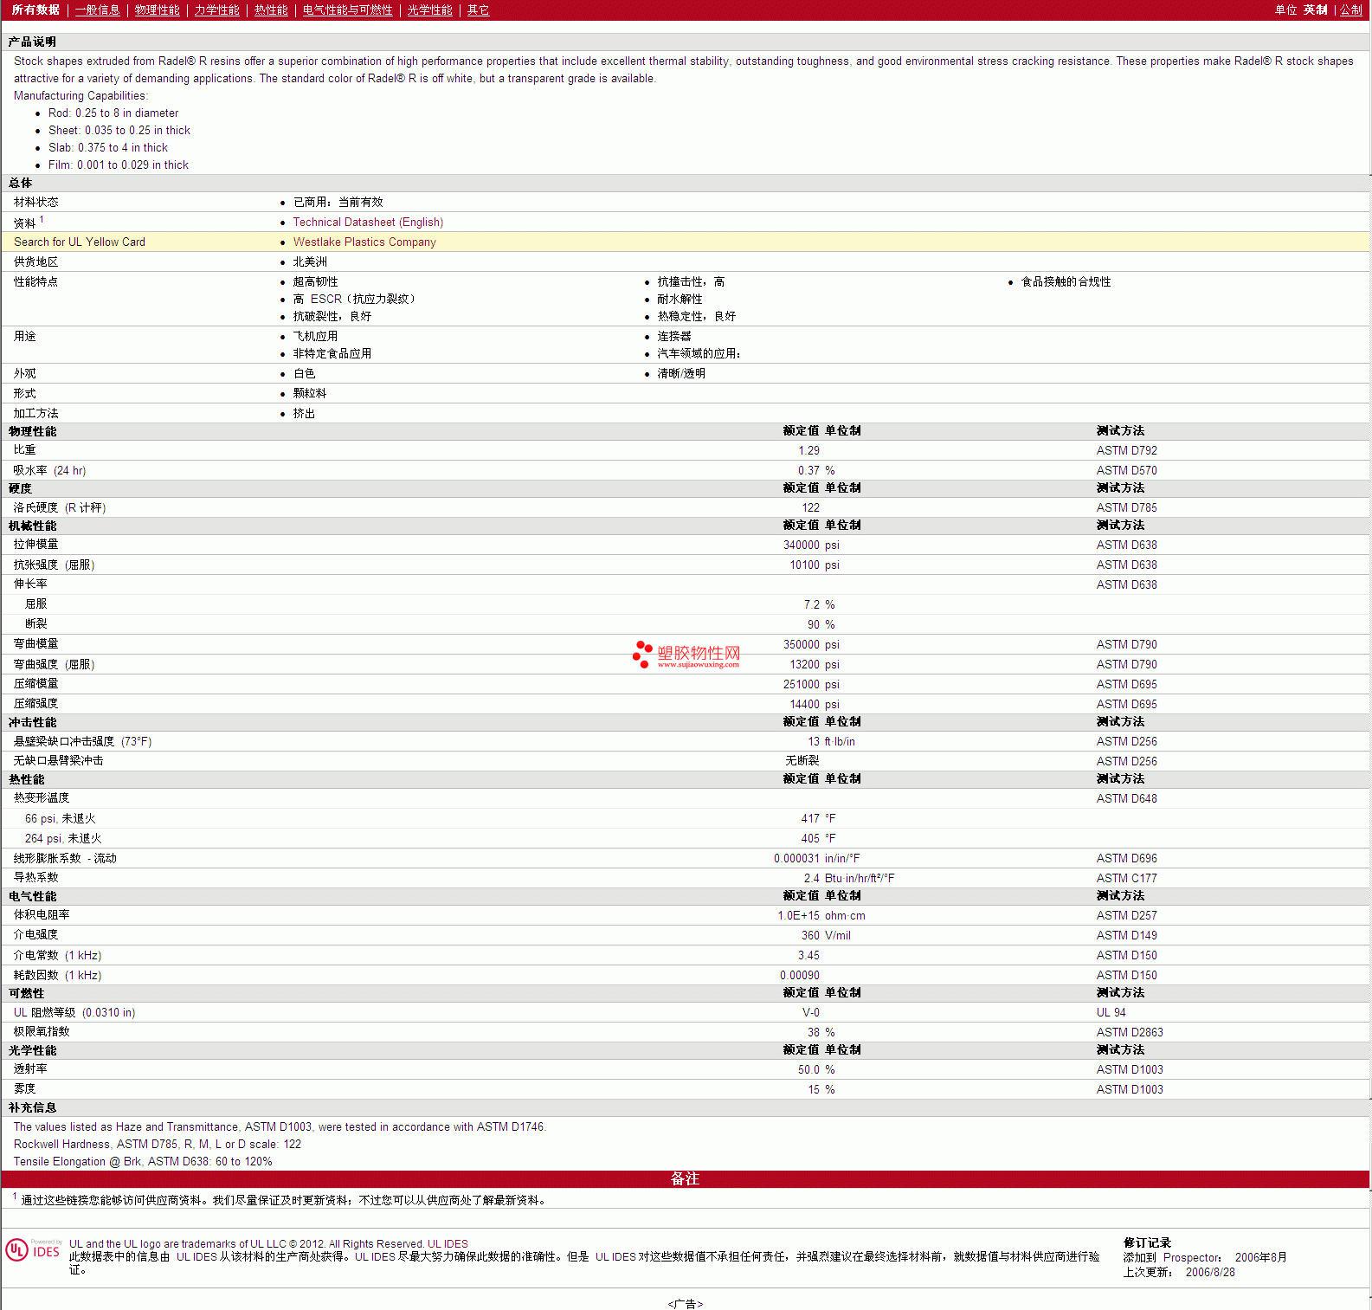Click footnote superscript 1 beside 资料
The image size is (1372, 1310).
click(42, 220)
